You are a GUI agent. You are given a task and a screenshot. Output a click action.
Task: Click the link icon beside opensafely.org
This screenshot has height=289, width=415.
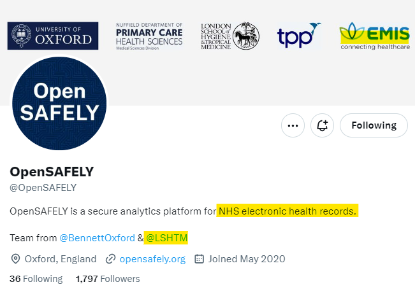pos(111,259)
